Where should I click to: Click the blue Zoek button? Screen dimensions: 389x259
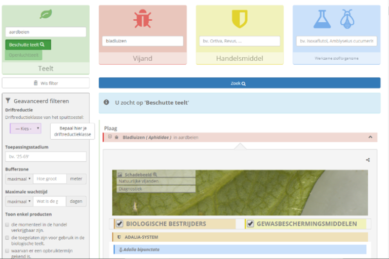pos(240,83)
